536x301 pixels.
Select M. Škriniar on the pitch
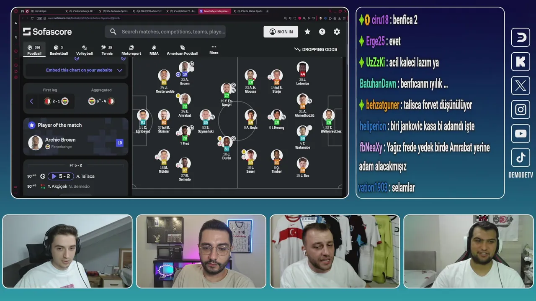pyautogui.click(x=164, y=116)
